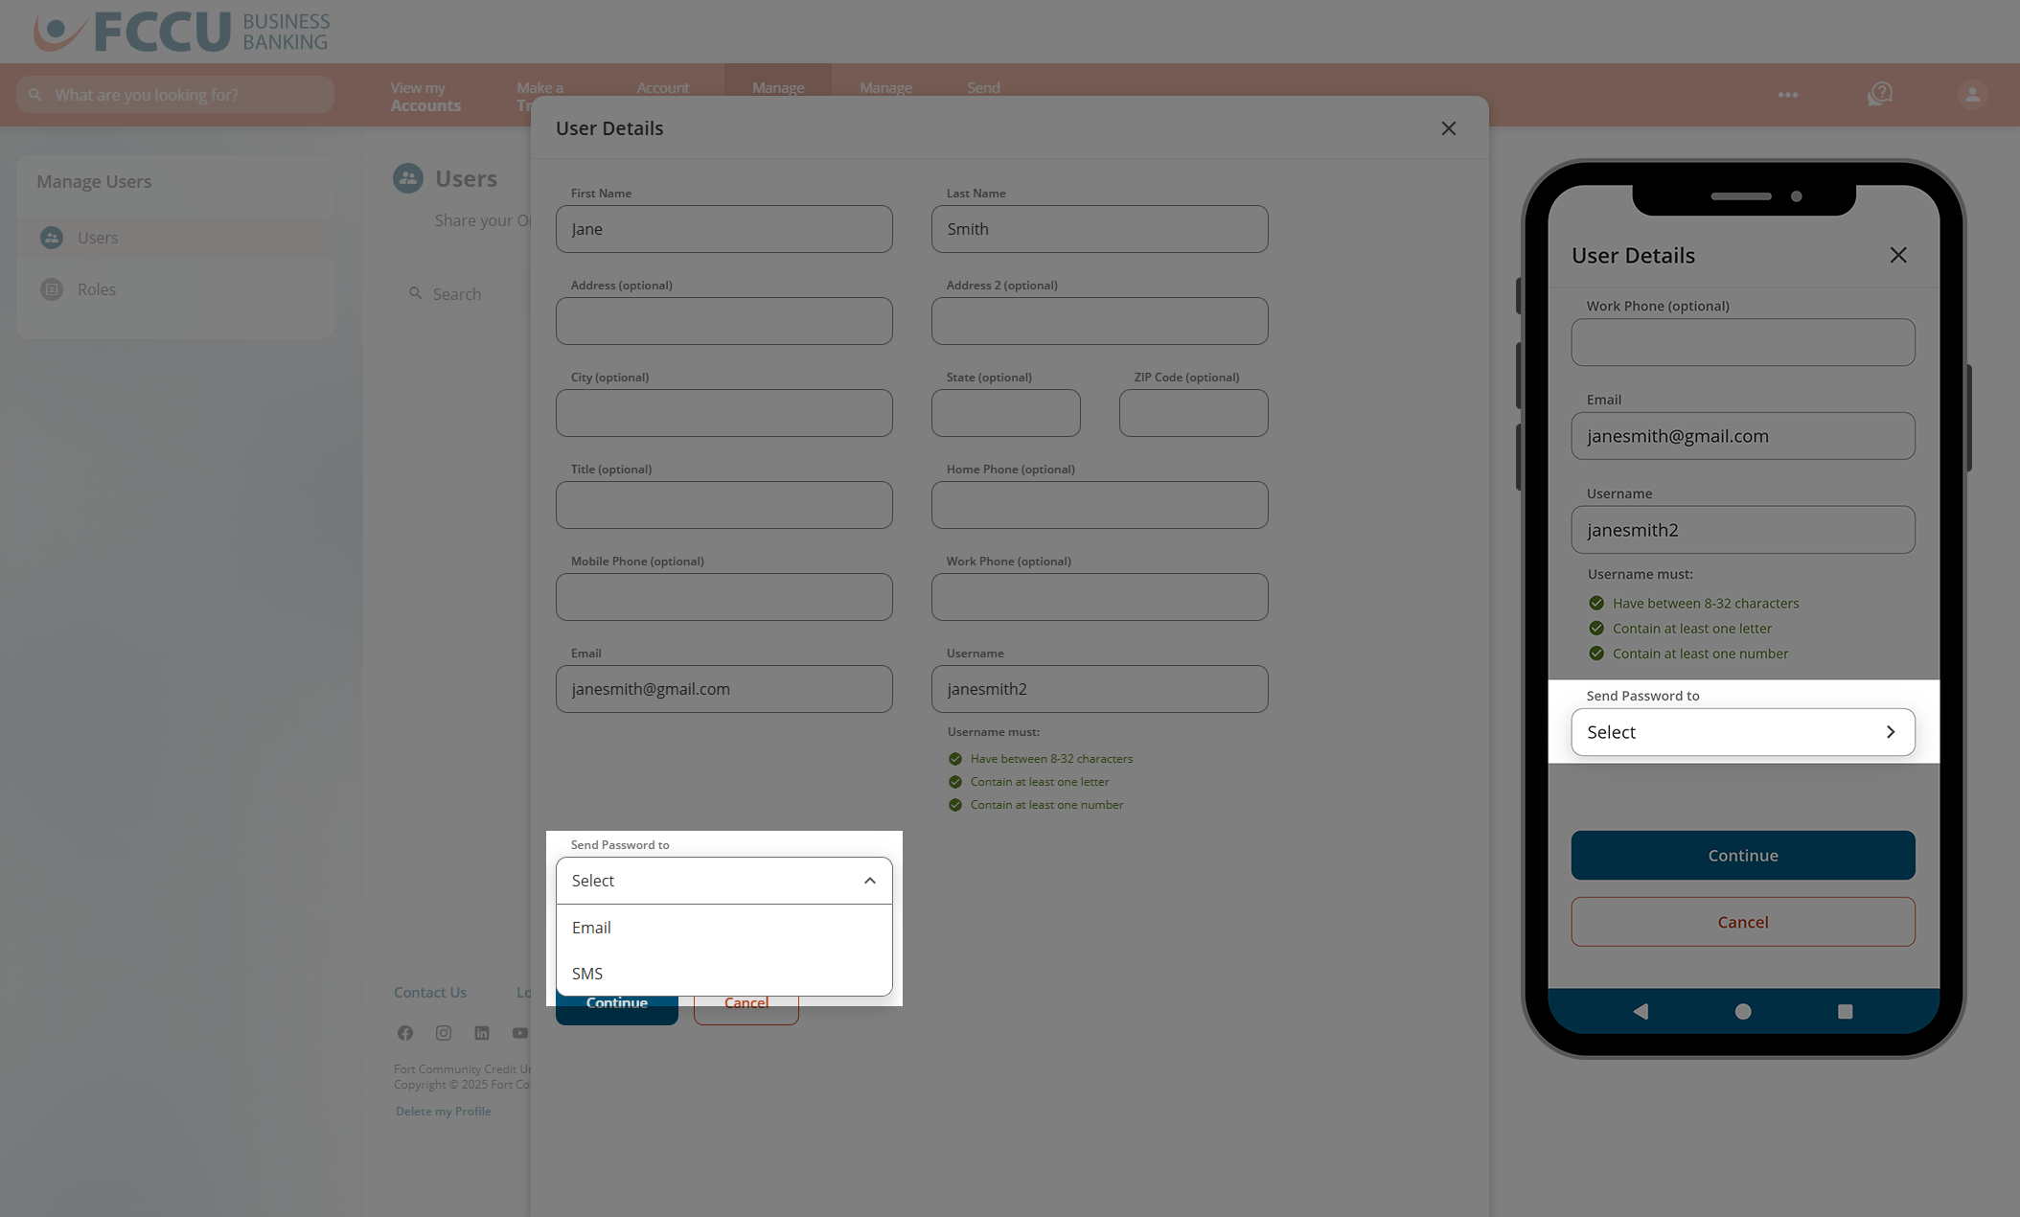Choose Email from the password dropdown
2020x1217 pixels.
(591, 928)
